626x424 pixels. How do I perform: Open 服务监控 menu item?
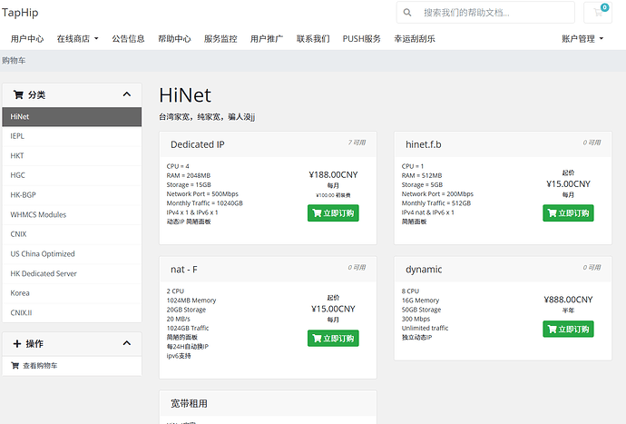(x=220, y=39)
